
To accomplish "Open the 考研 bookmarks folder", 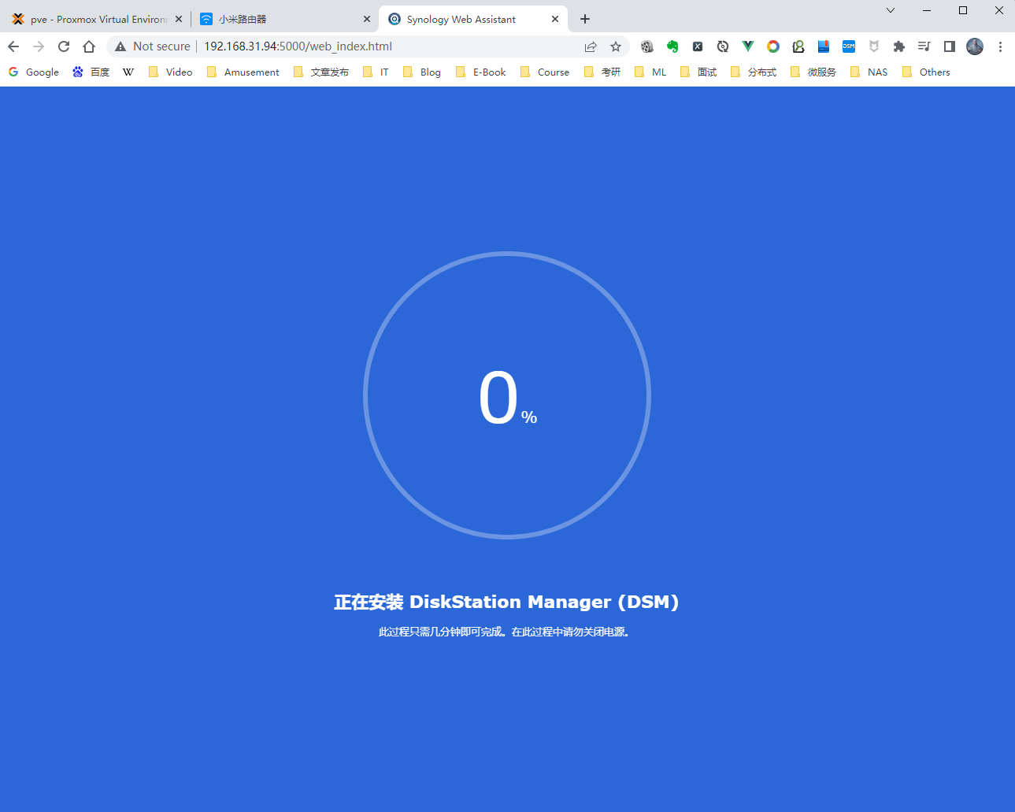I will pyautogui.click(x=602, y=72).
